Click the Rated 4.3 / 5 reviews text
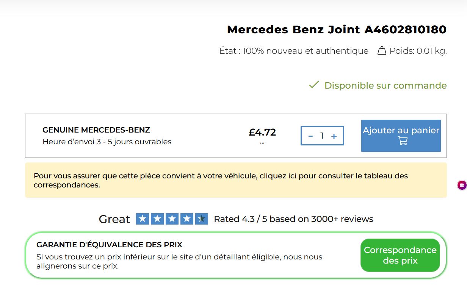Screen dimensions: 467x306 [x=293, y=219]
